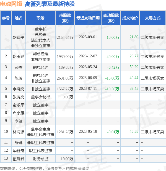Click holdings value 1930.00万

pos(65,57)
